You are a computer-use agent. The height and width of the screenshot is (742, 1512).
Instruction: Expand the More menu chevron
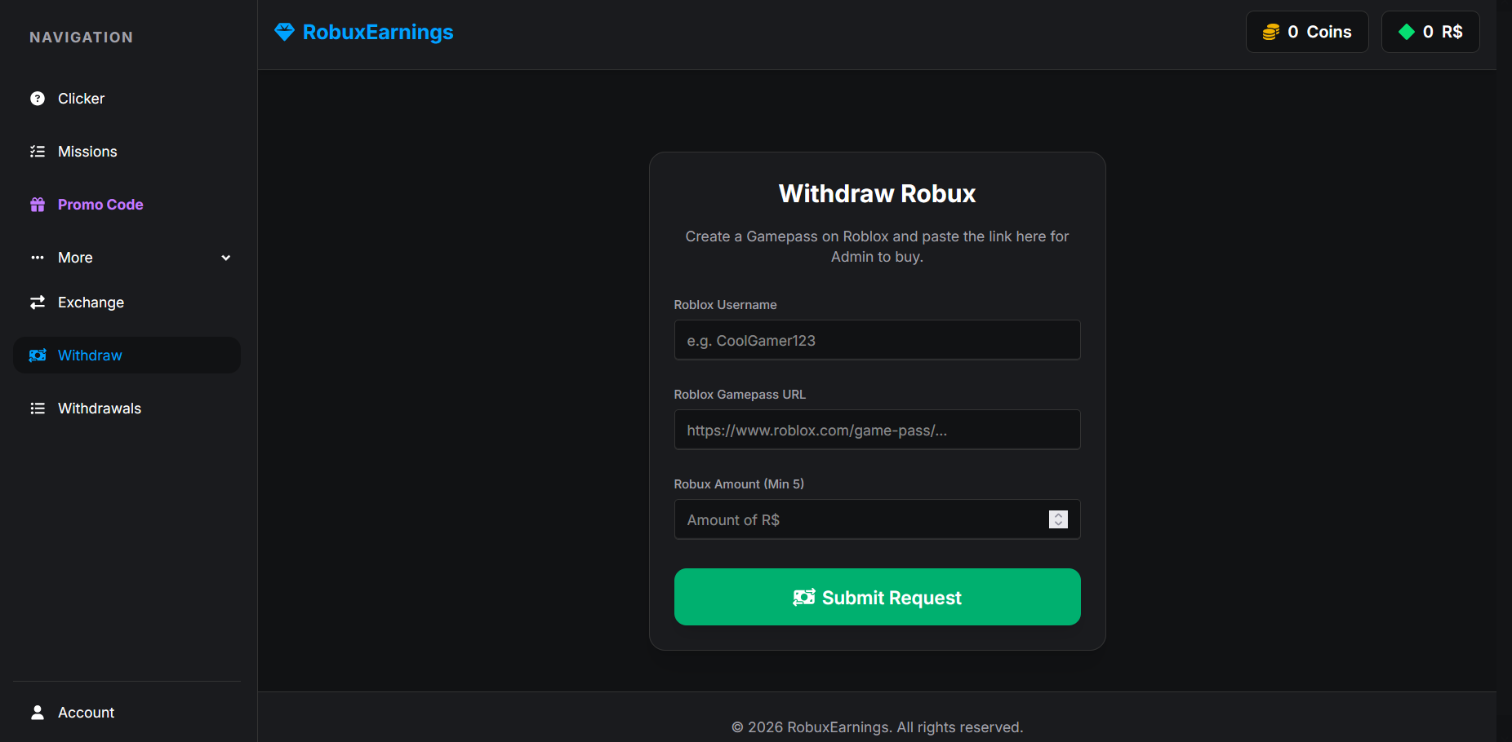(x=226, y=258)
